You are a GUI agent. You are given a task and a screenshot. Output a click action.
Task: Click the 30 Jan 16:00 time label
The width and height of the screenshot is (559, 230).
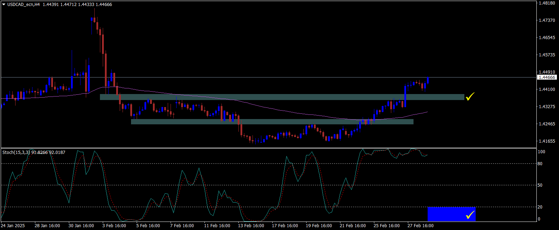point(81,226)
